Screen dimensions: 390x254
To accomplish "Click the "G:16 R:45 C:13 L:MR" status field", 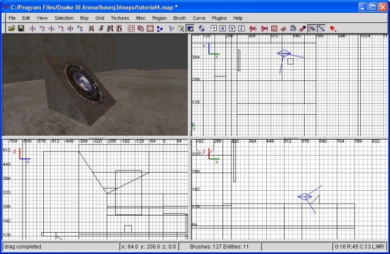I will (x=359, y=247).
